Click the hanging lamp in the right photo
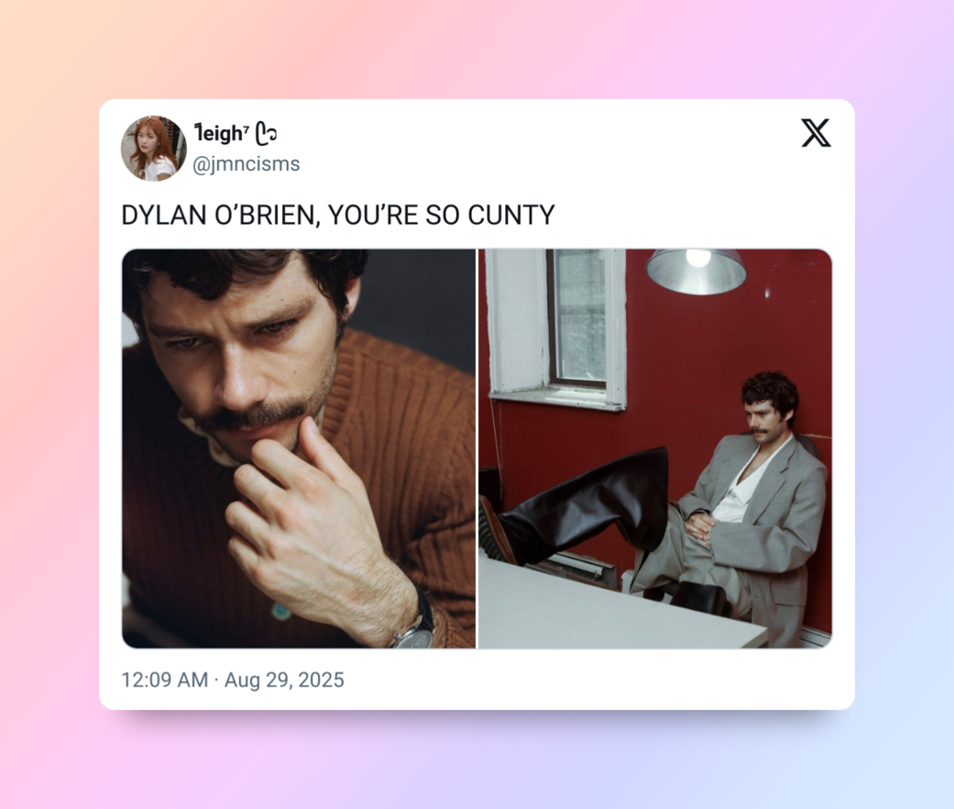 696,271
